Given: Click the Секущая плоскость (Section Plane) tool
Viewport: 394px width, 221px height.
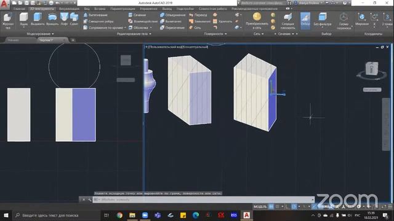Looking at the screenshot, I should (x=287, y=20).
